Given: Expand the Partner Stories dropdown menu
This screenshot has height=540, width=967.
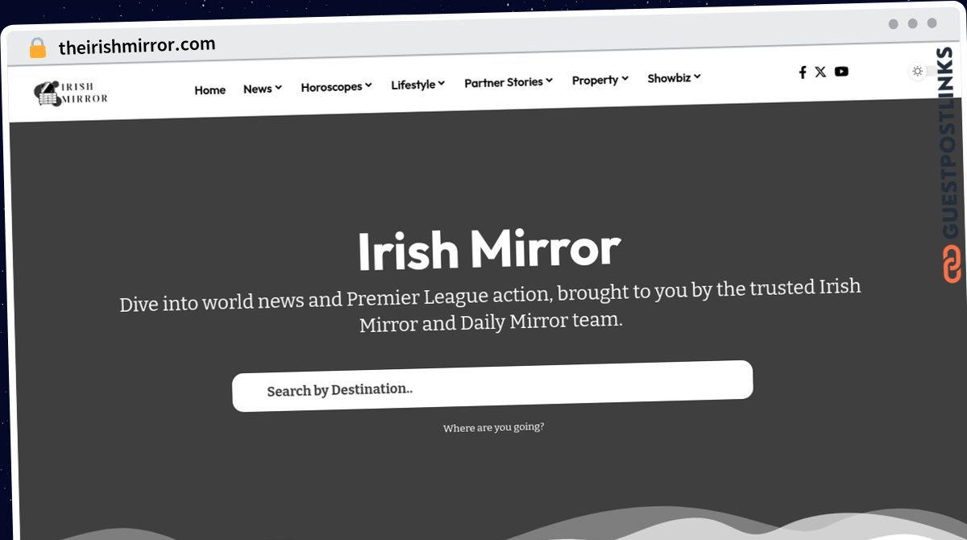Looking at the screenshot, I should point(508,82).
